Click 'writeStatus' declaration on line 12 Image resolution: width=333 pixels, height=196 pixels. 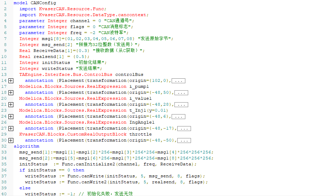[x=57, y=68]
